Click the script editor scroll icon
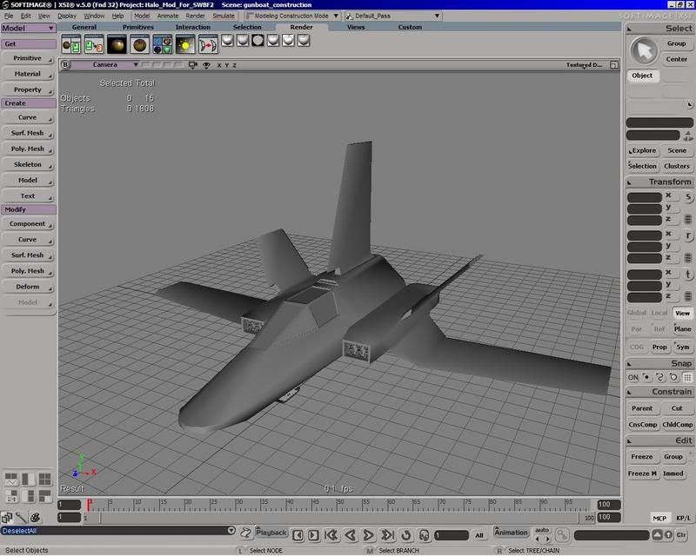This screenshot has width=696, height=556. click(x=245, y=533)
